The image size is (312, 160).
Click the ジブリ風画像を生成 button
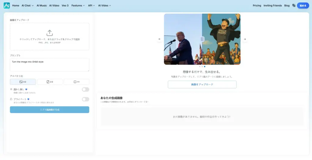[50, 110]
